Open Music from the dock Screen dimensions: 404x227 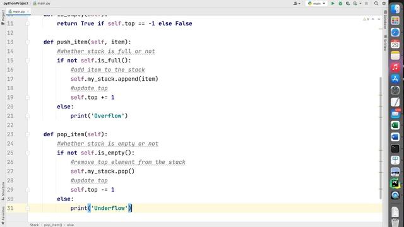(x=395, y=67)
